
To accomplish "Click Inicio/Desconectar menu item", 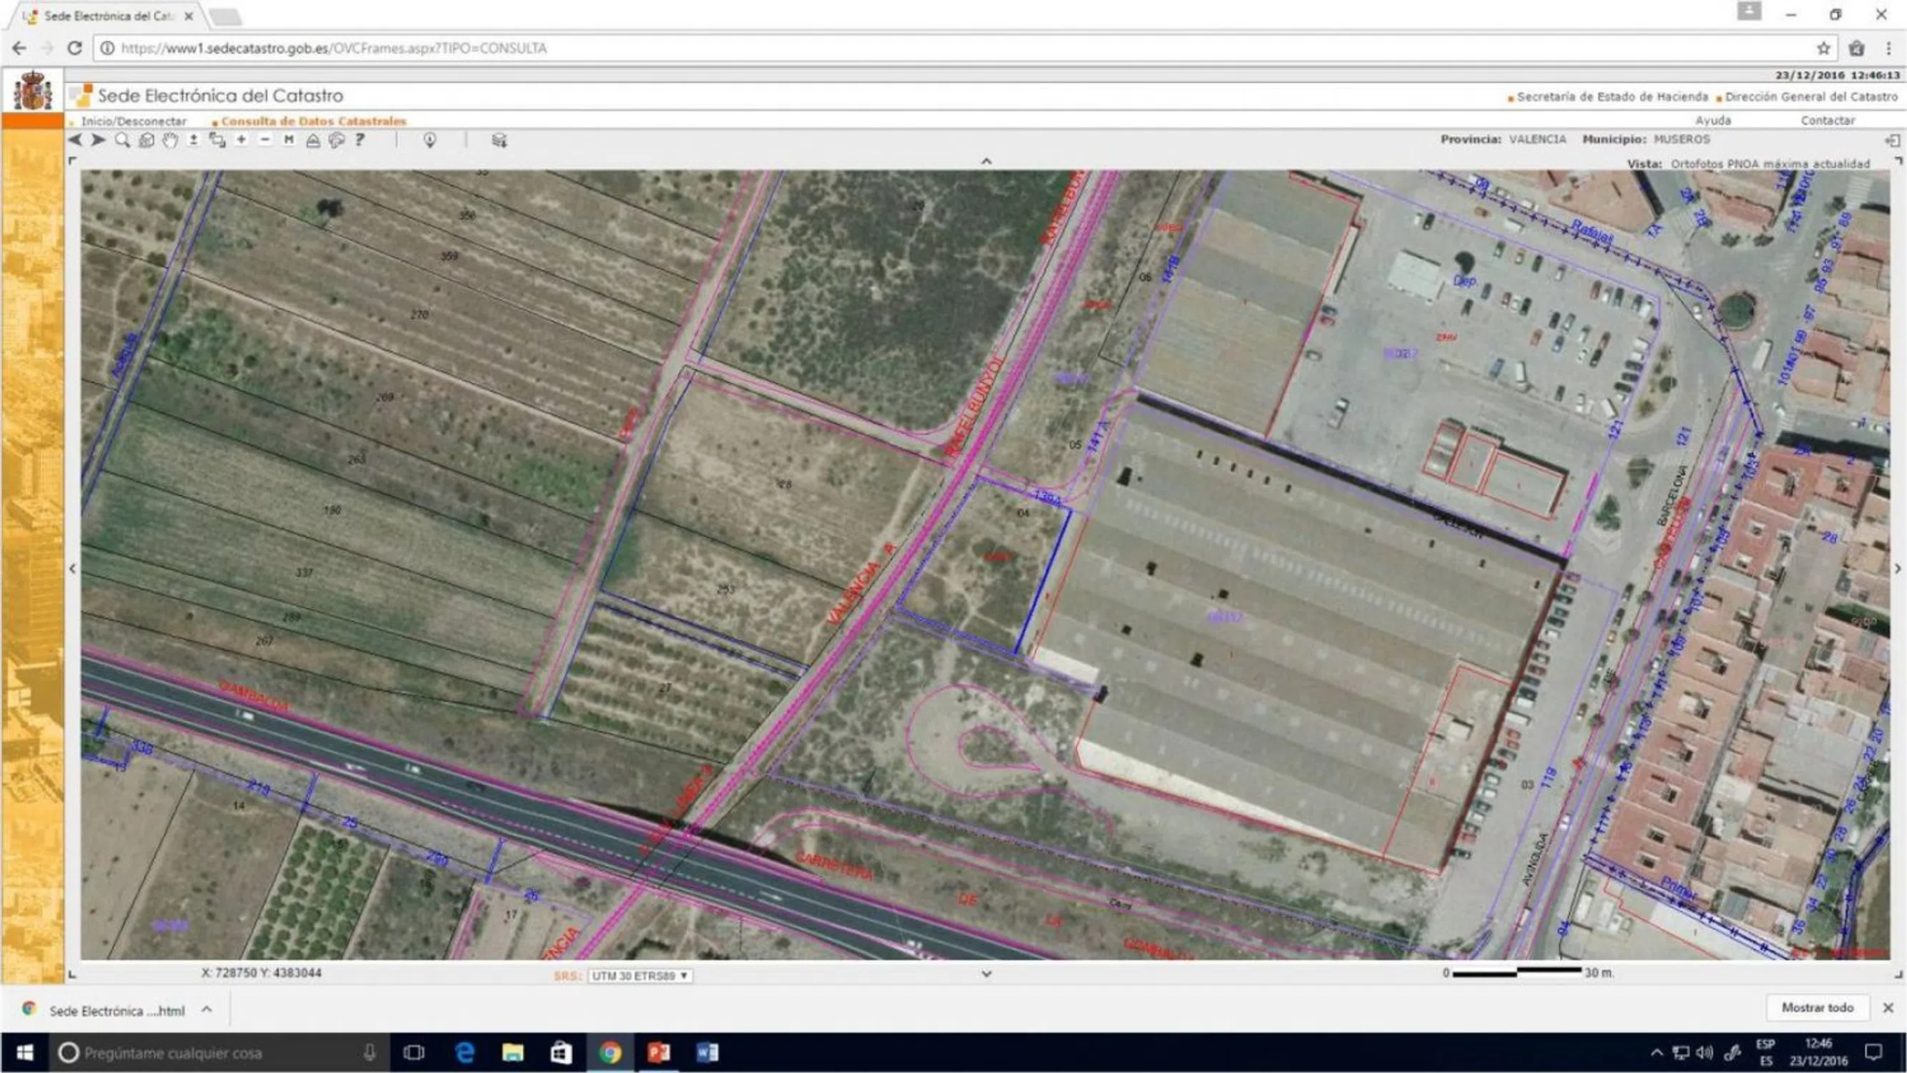I will 133,121.
